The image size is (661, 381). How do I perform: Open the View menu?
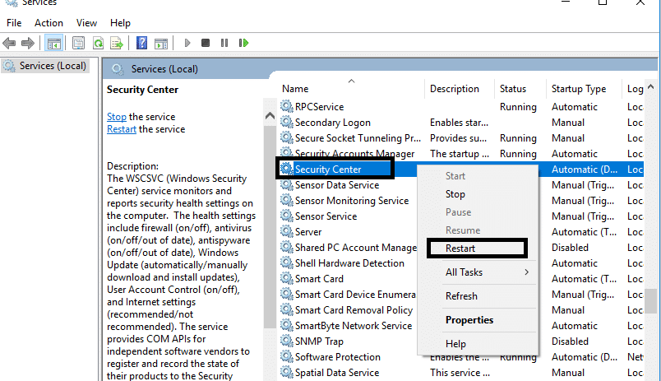pyautogui.click(x=86, y=23)
